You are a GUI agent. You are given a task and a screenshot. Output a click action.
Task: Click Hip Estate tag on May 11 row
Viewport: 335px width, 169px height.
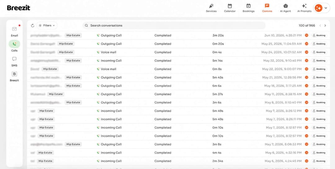point(56,94)
